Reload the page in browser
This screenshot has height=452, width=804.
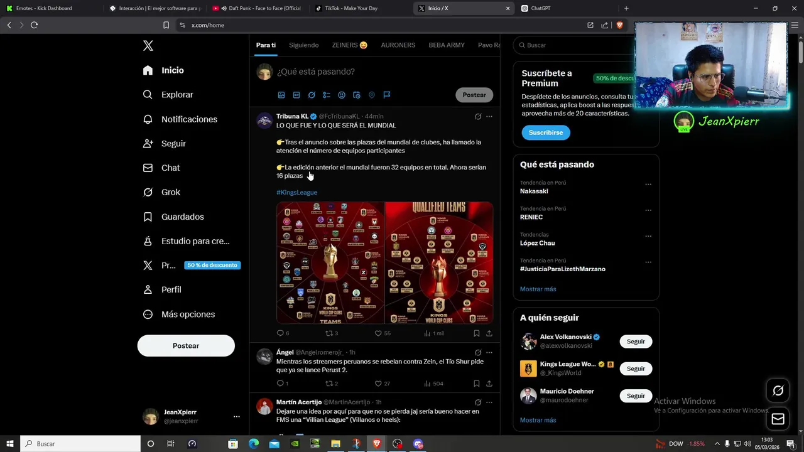point(34,25)
